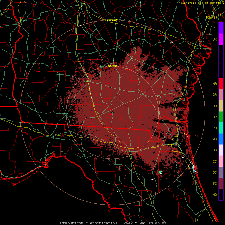
Task: Click the RF purple legend color swatch
Action: (221, 28)
